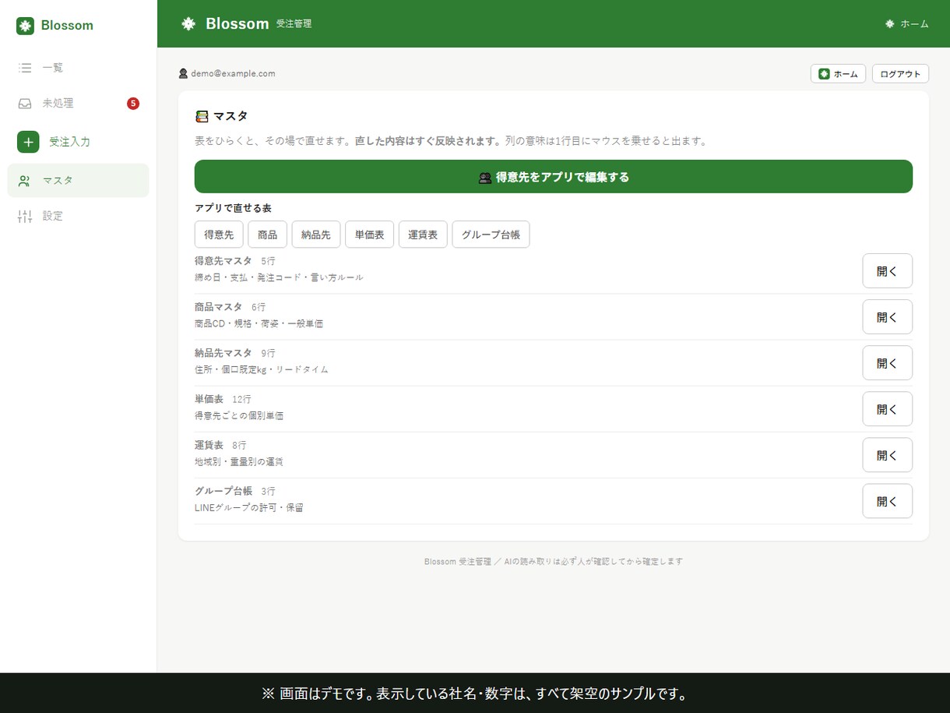
Task: Click the LINEグループの許可・保留 description
Action: [x=249, y=507]
